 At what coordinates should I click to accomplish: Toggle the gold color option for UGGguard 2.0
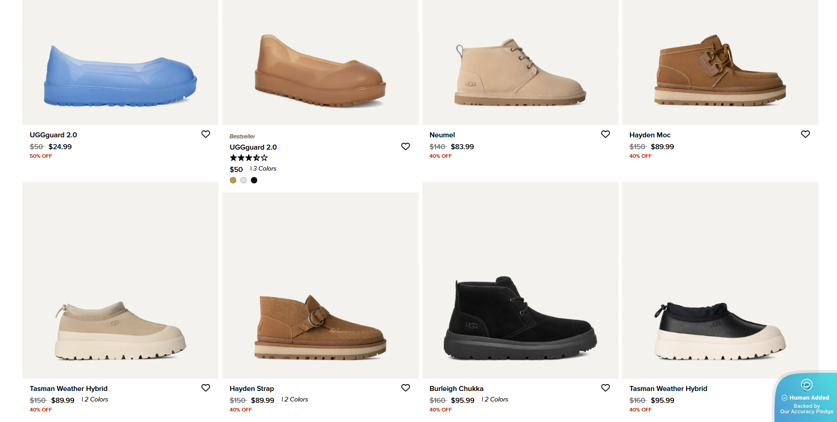click(233, 180)
